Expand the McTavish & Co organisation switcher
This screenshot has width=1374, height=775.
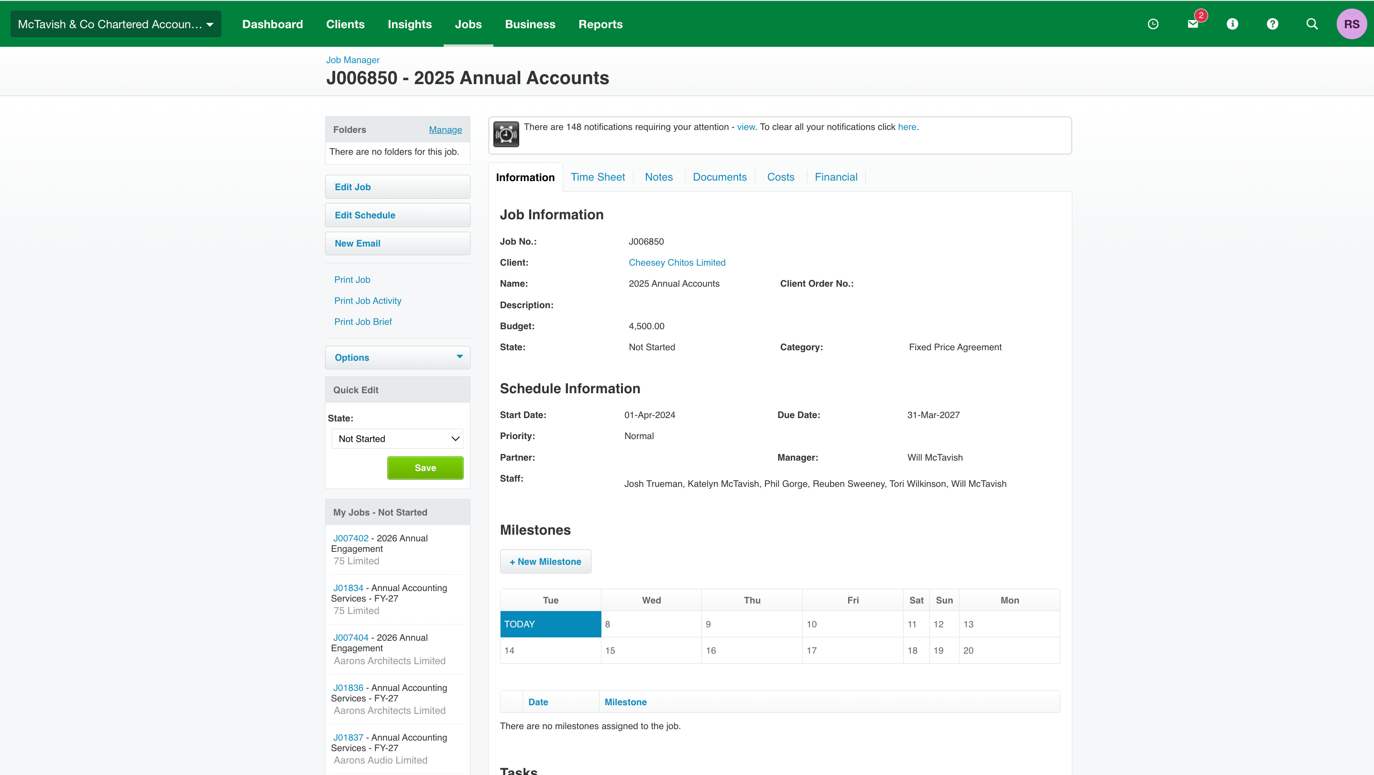(x=116, y=24)
